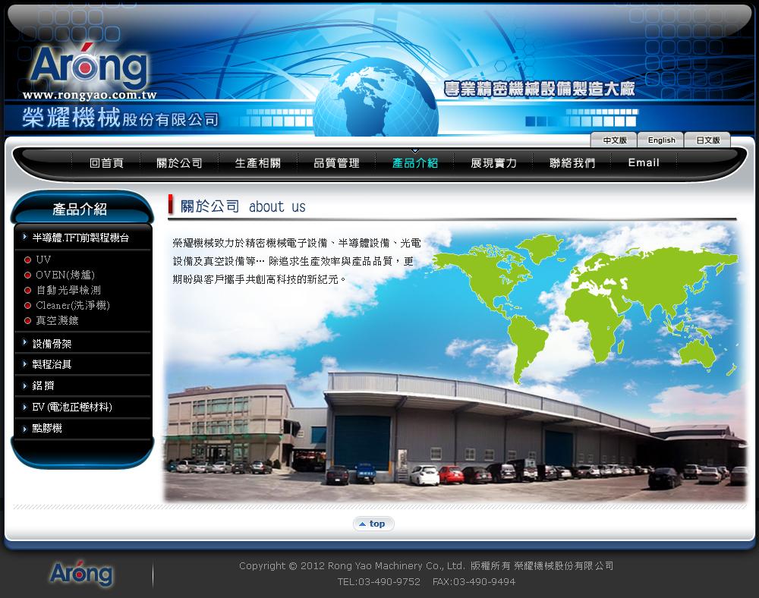Viewport: 759px width, 598px height.
Task: Click the red bullet beside UV
Action: click(x=27, y=260)
